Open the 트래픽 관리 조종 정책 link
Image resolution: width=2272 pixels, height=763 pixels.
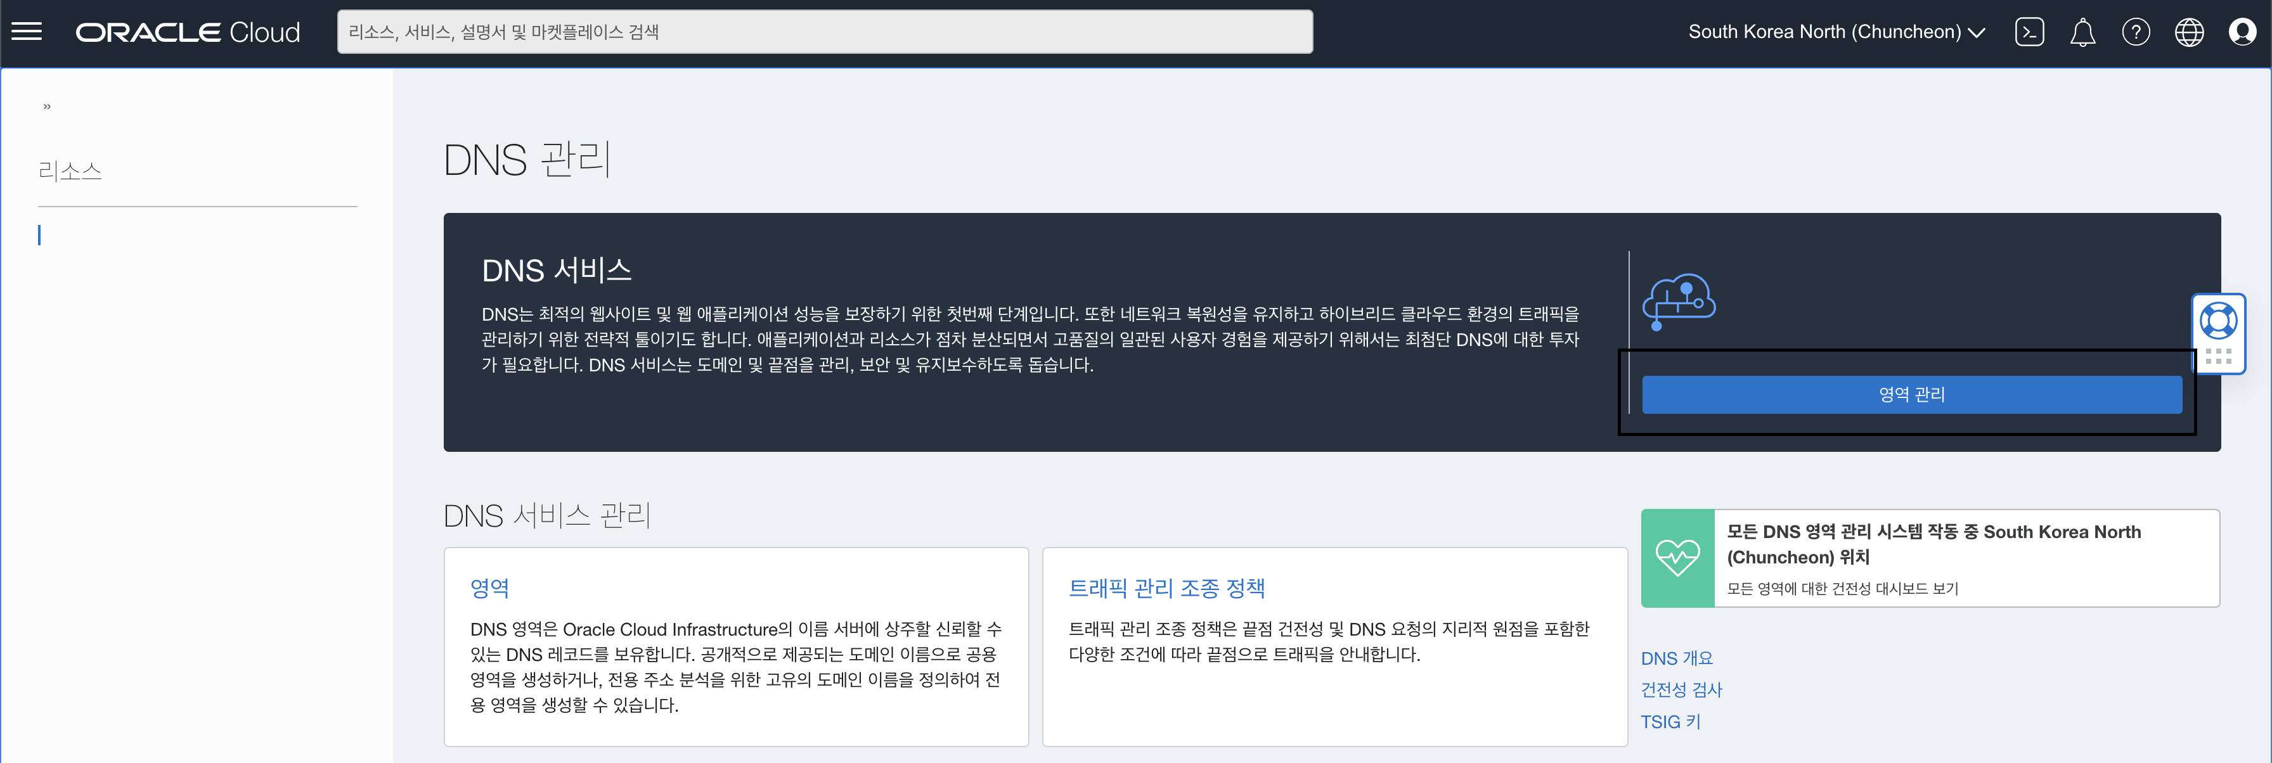pyautogui.click(x=1166, y=587)
